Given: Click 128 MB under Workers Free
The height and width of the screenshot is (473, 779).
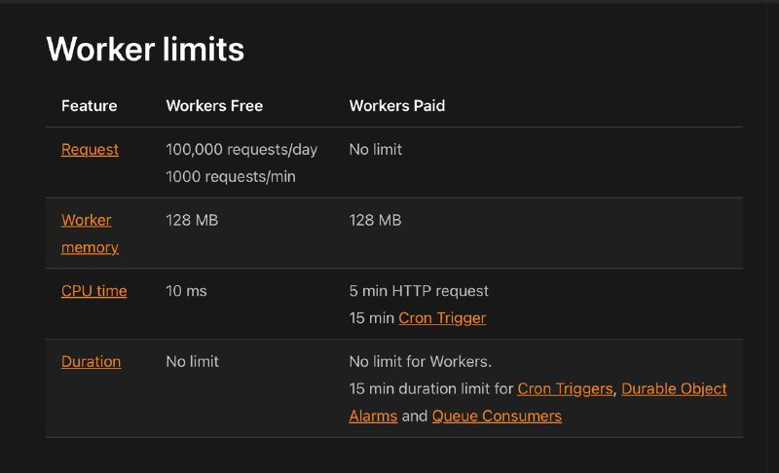Looking at the screenshot, I should 192,220.
